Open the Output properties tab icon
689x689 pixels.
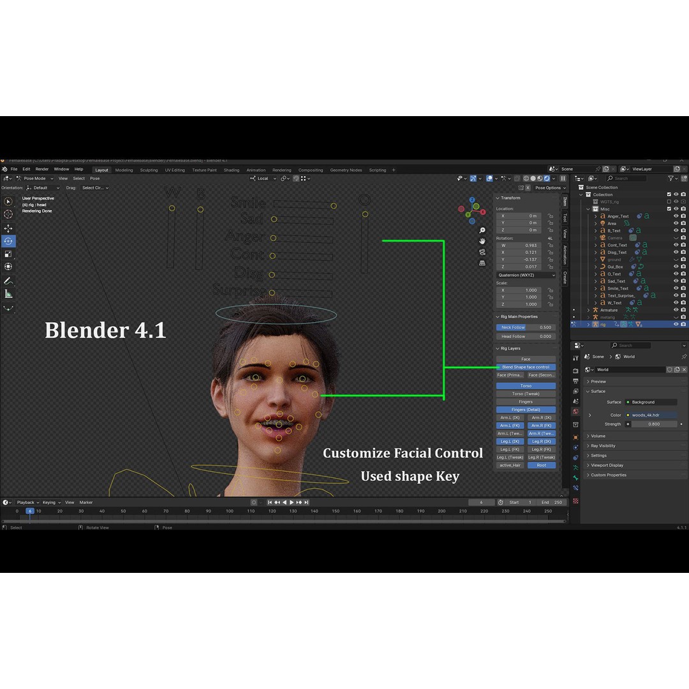point(575,381)
